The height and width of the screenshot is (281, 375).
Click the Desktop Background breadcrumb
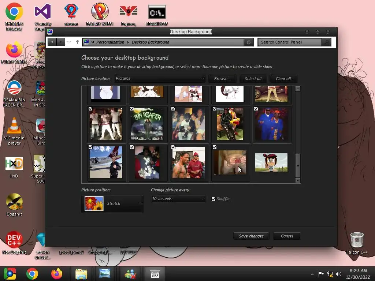[151, 42]
